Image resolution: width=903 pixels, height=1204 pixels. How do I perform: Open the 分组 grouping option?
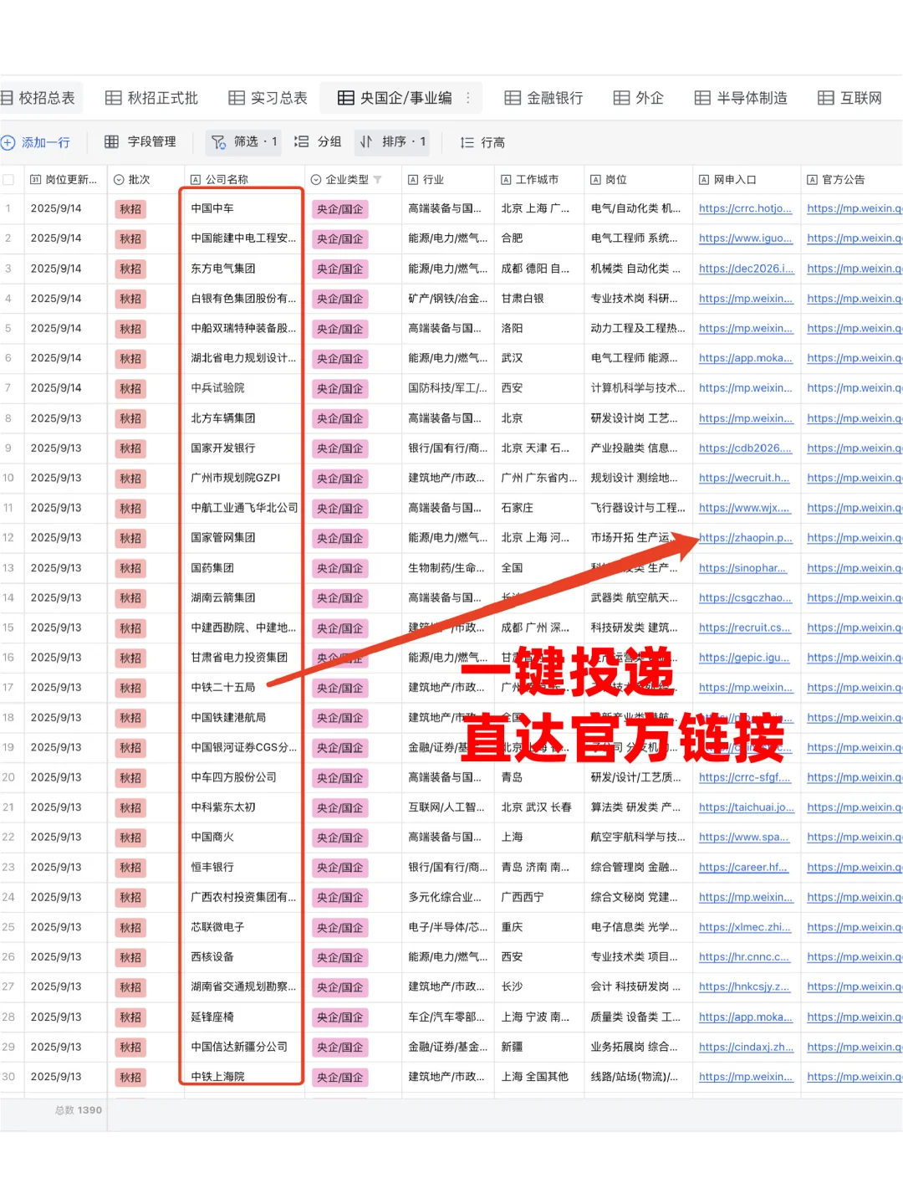(x=318, y=142)
